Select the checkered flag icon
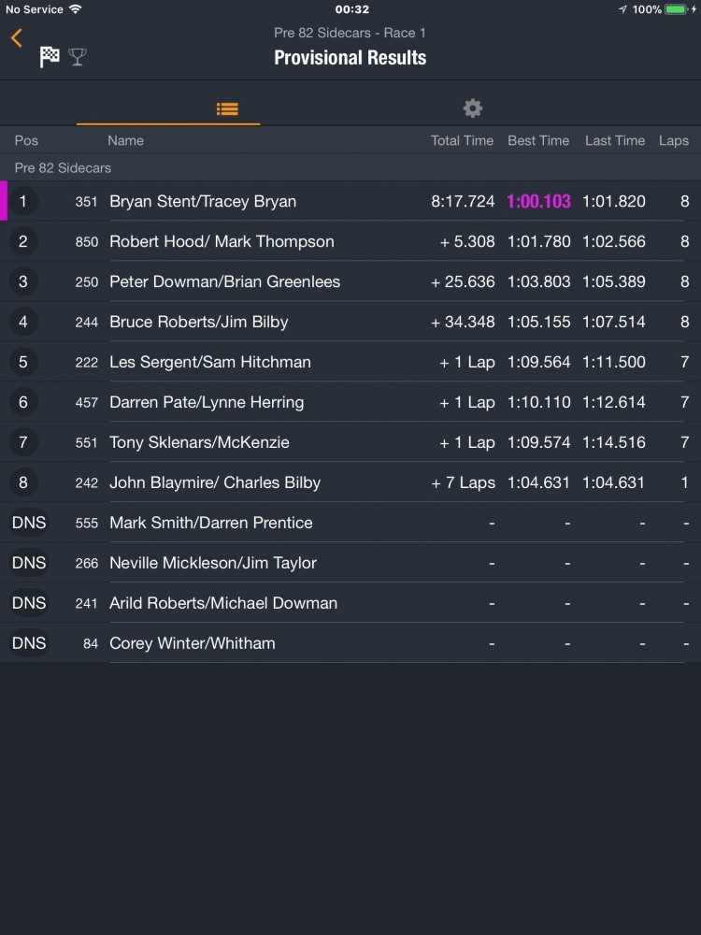Viewport: 701px width, 935px height. coord(50,57)
